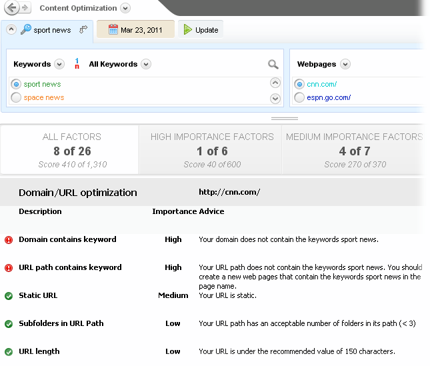Select the espn.go.com webpage radio button
The width and height of the screenshot is (430, 366).
pos(299,97)
